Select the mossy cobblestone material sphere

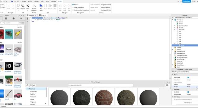coord(126,97)
